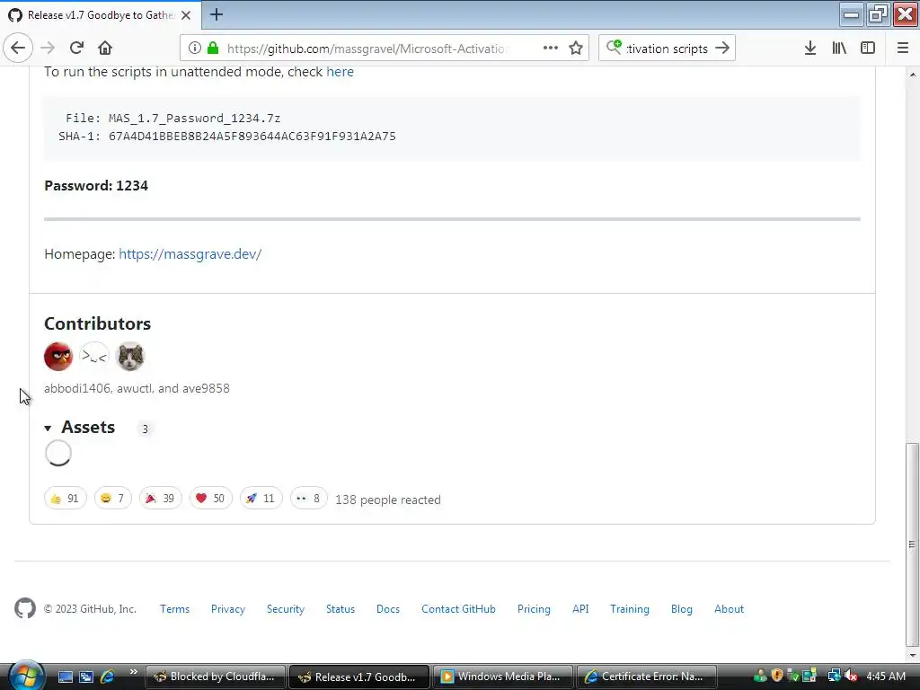Open page actions three-dot menu
This screenshot has width=920, height=690.
point(551,49)
